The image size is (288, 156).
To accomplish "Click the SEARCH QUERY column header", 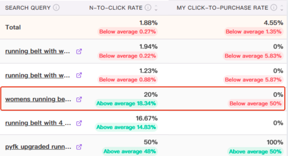I will 28,8.
